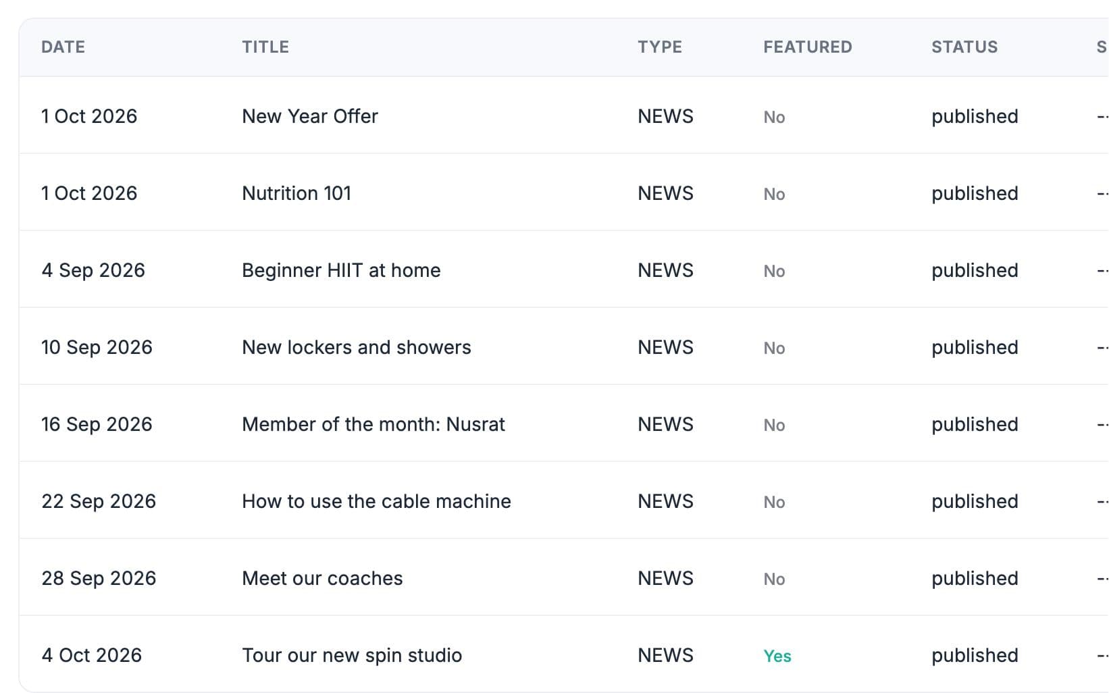This screenshot has width=1109, height=693.
Task: Click featured 'No' in Nutrition 101 row
Action: coord(774,194)
